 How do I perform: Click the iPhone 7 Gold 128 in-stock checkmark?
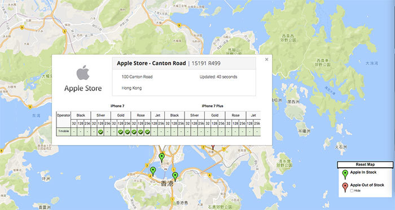click(121, 132)
